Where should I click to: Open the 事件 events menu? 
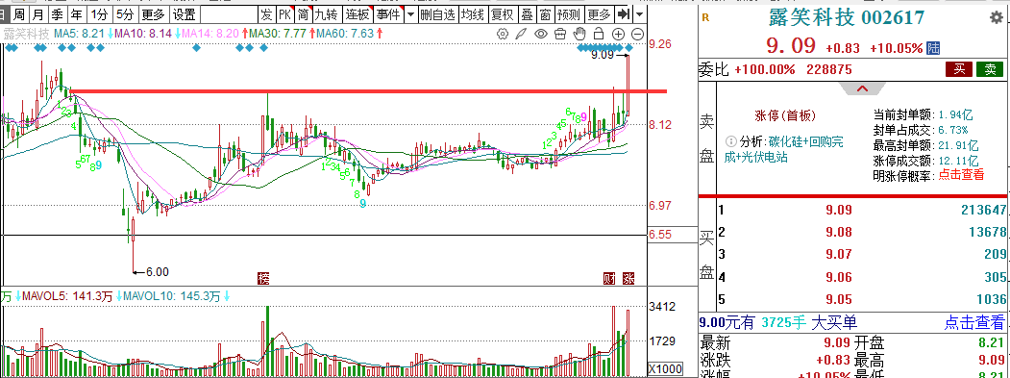387,13
